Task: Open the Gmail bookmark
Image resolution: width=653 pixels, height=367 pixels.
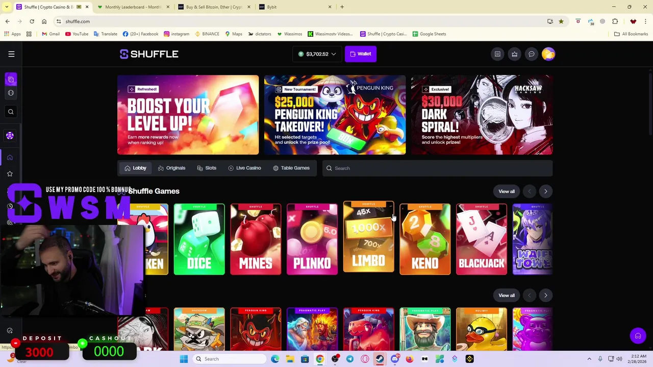Action: (51, 34)
